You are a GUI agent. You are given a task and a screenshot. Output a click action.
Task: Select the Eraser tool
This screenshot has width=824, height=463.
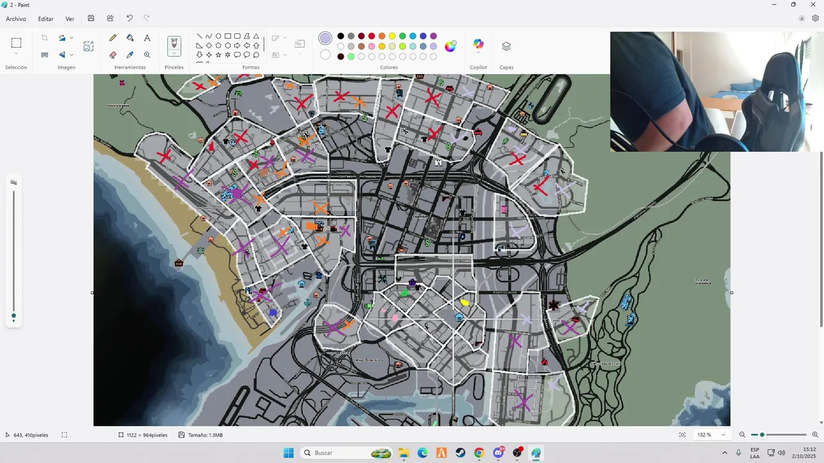tap(113, 55)
